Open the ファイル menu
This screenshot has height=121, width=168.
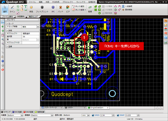pyautogui.click(x=32, y=2)
